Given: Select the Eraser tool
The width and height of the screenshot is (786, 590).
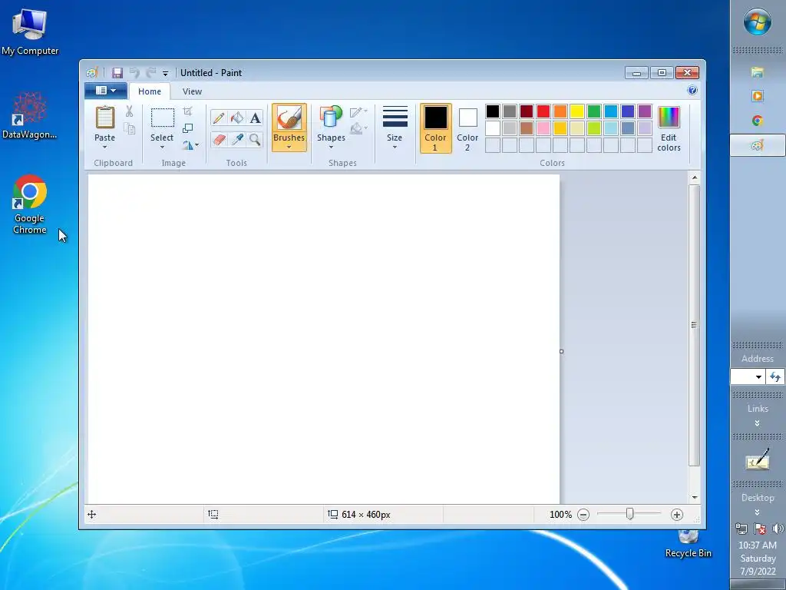Looking at the screenshot, I should click(x=219, y=139).
